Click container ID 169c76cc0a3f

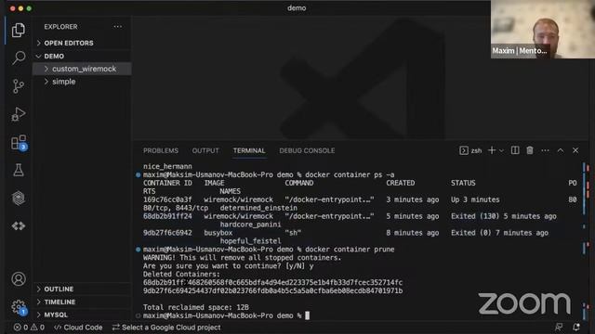167,199
